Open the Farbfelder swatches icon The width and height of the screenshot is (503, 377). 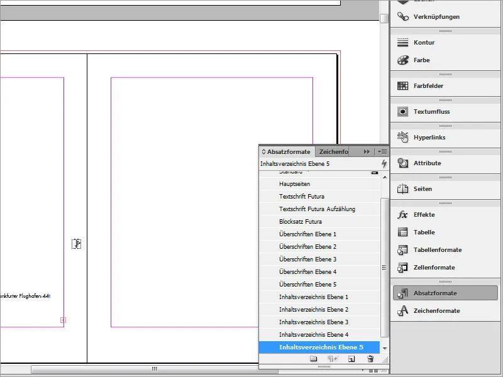[402, 85]
